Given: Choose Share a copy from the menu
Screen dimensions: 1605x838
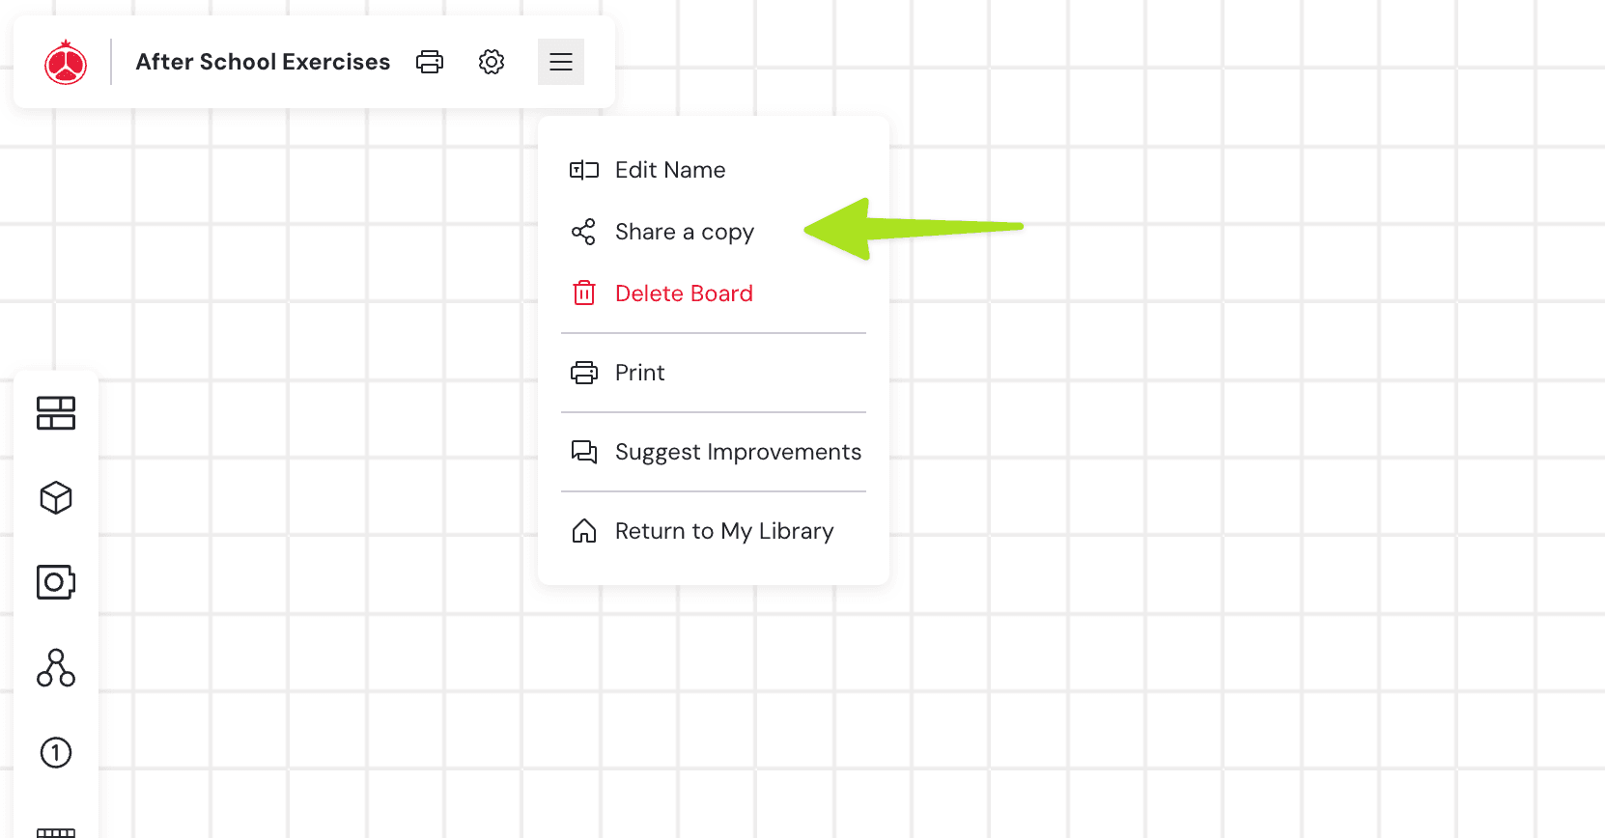Looking at the screenshot, I should 684,232.
